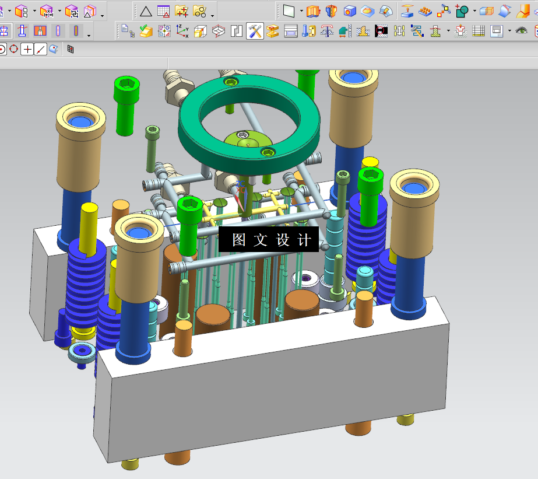The image size is (538, 479).
Task: Open the Assembly Drawing dropdown arrow
Action: click(x=509, y=31)
